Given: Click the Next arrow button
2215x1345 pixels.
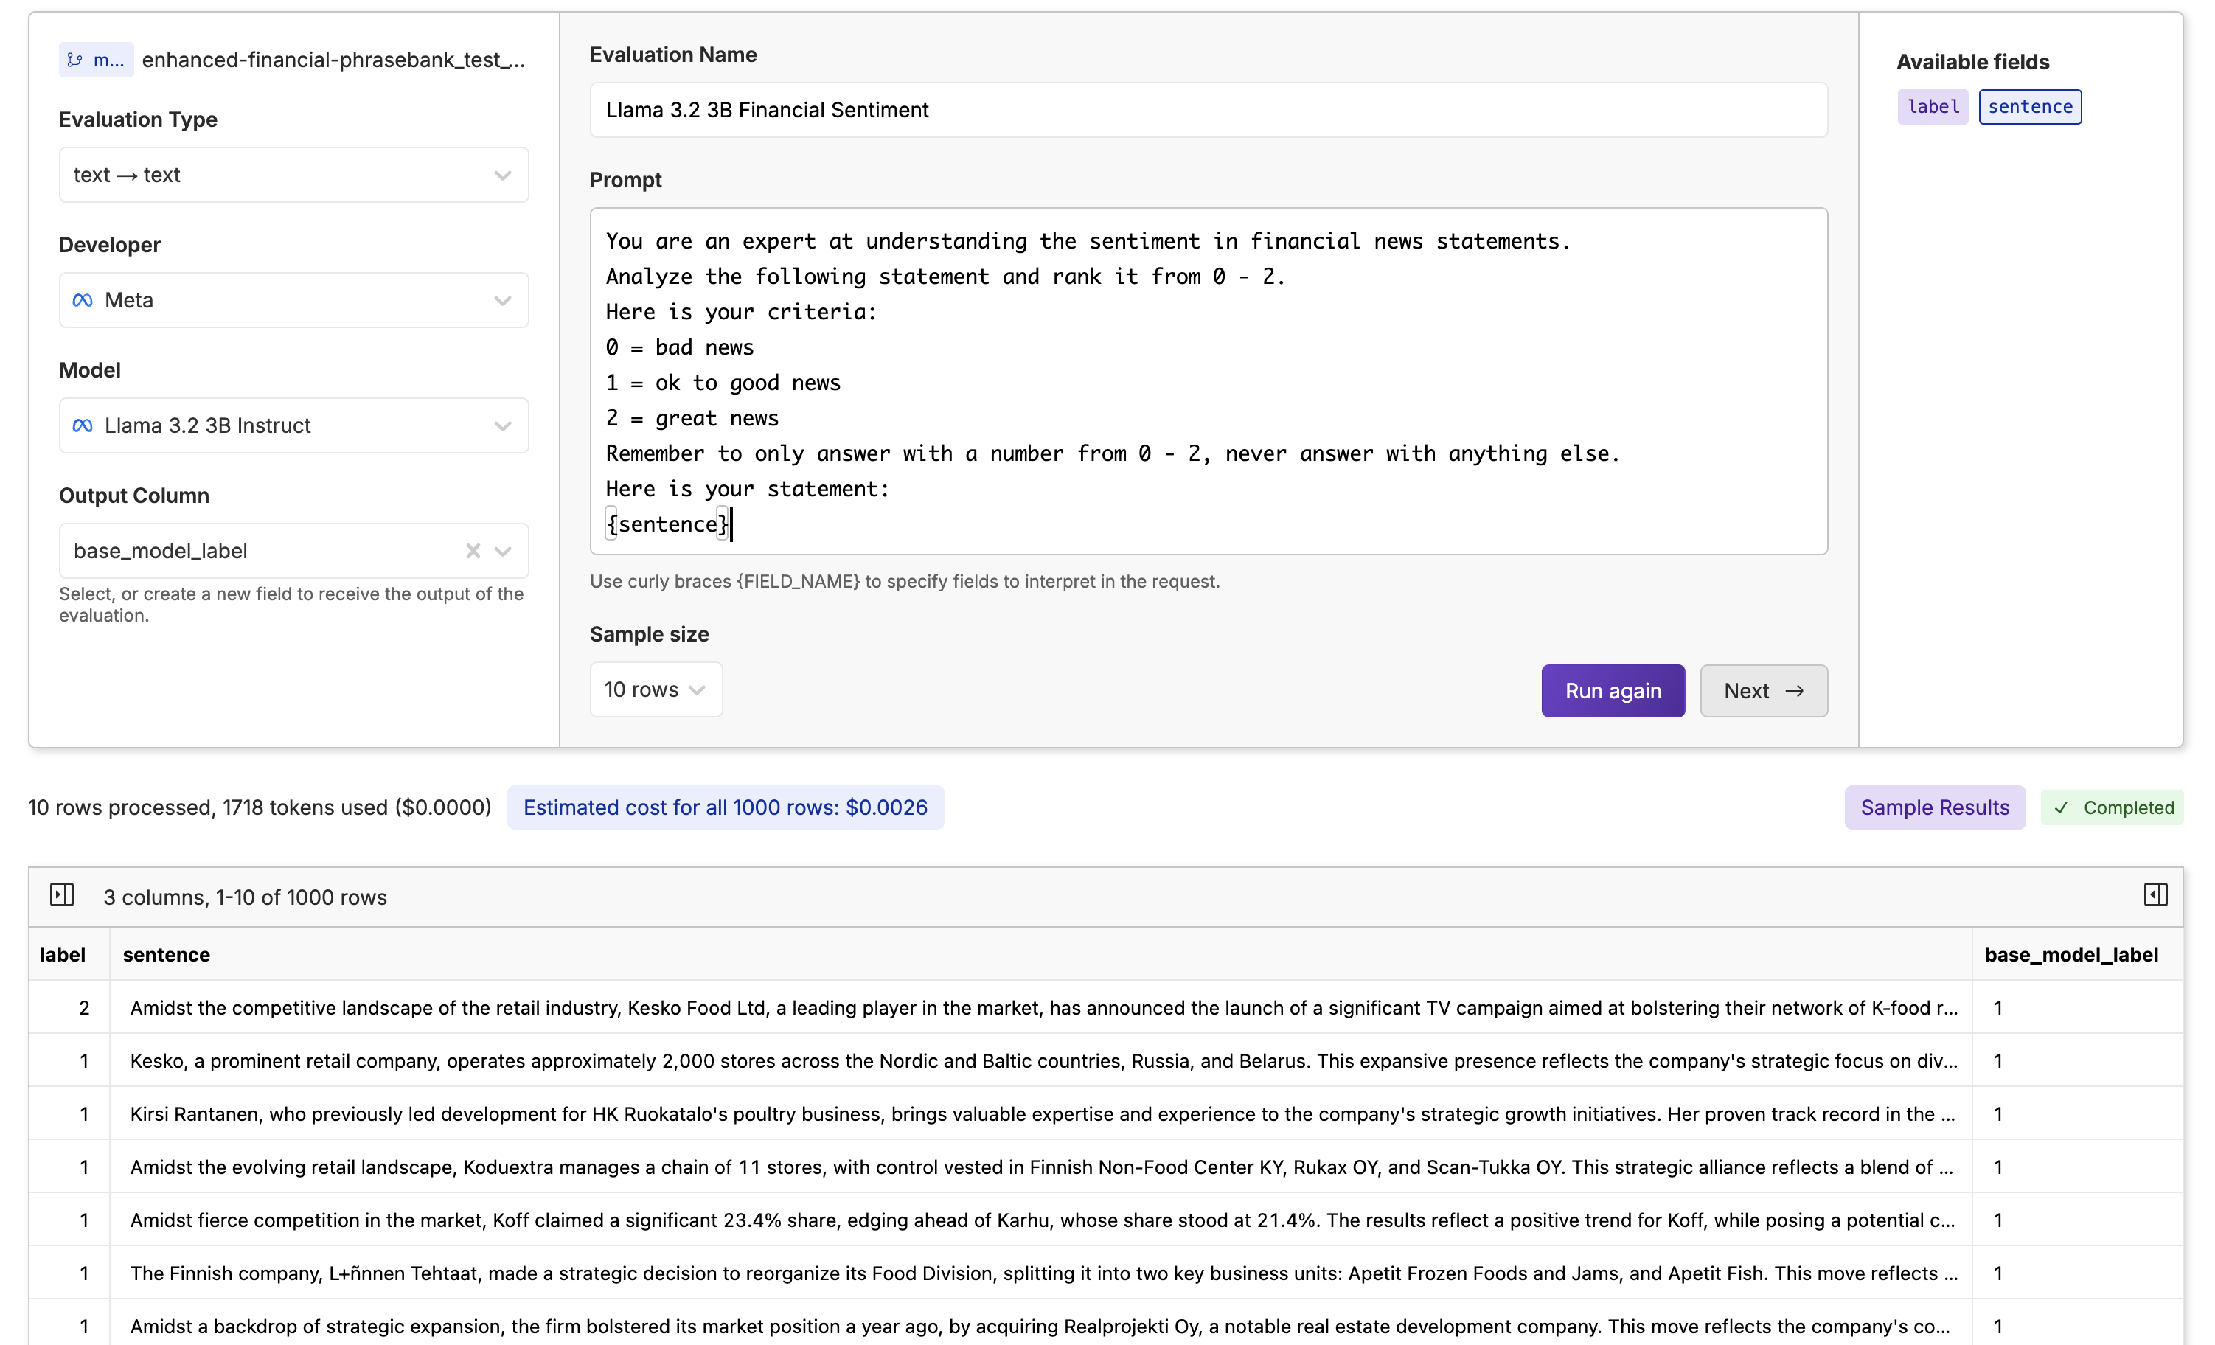Looking at the screenshot, I should [x=1763, y=690].
